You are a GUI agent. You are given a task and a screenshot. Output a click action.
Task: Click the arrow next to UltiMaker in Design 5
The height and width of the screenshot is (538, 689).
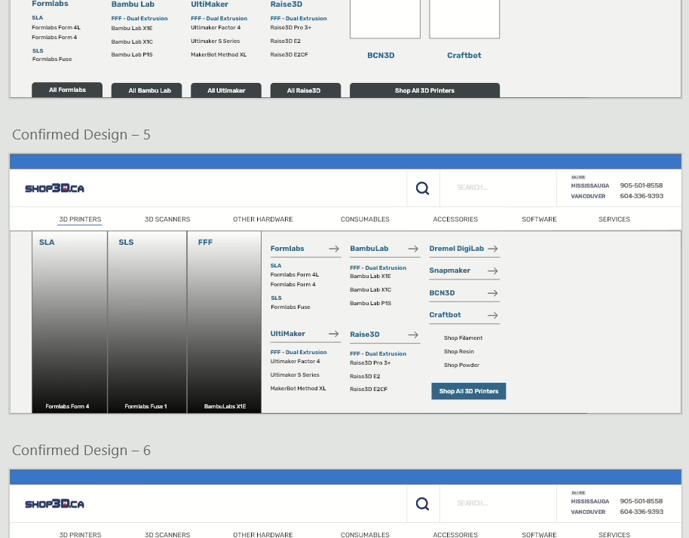pyautogui.click(x=334, y=334)
